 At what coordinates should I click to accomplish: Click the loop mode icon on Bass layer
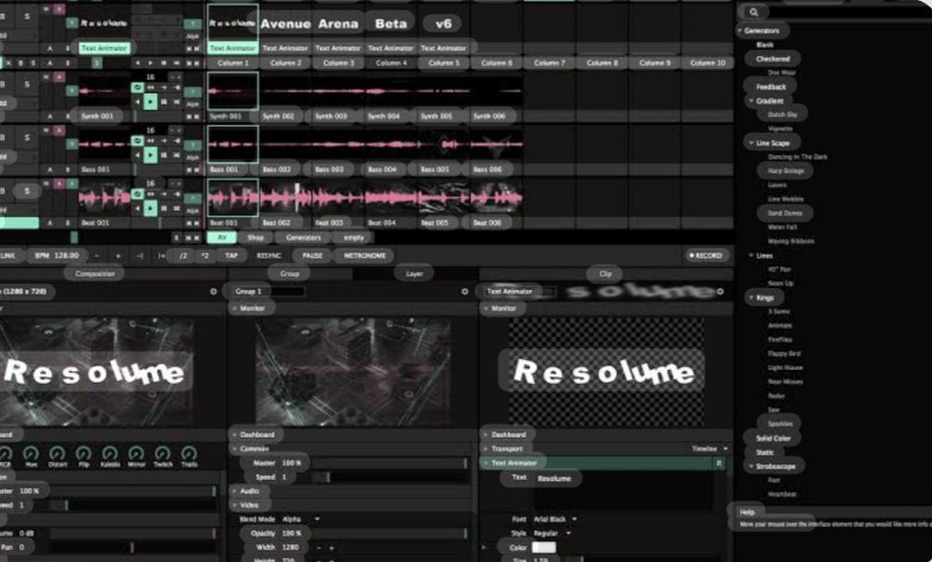click(x=137, y=141)
